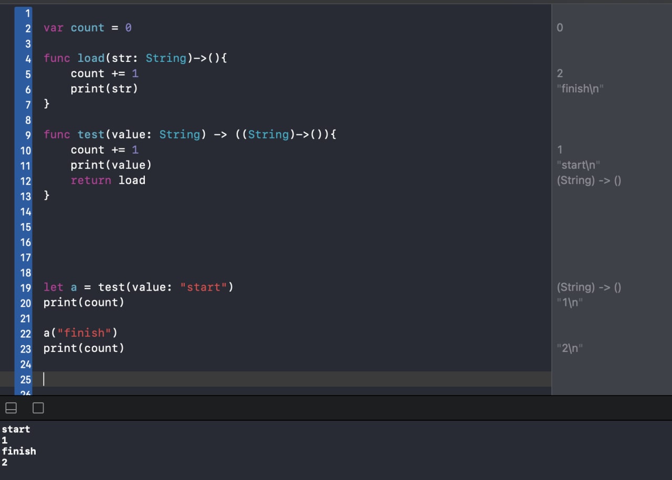Select the "test" function name on line 9

[x=91, y=134]
